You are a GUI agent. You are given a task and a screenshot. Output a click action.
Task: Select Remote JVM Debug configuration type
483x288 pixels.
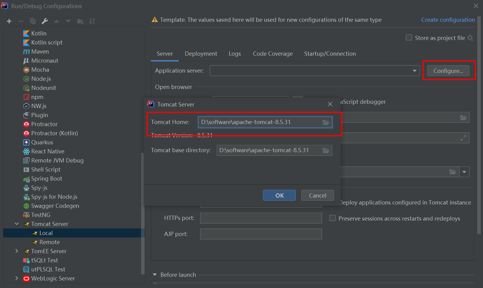coord(57,160)
